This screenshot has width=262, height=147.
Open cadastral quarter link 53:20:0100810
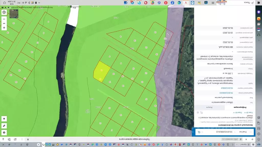tap(227, 88)
